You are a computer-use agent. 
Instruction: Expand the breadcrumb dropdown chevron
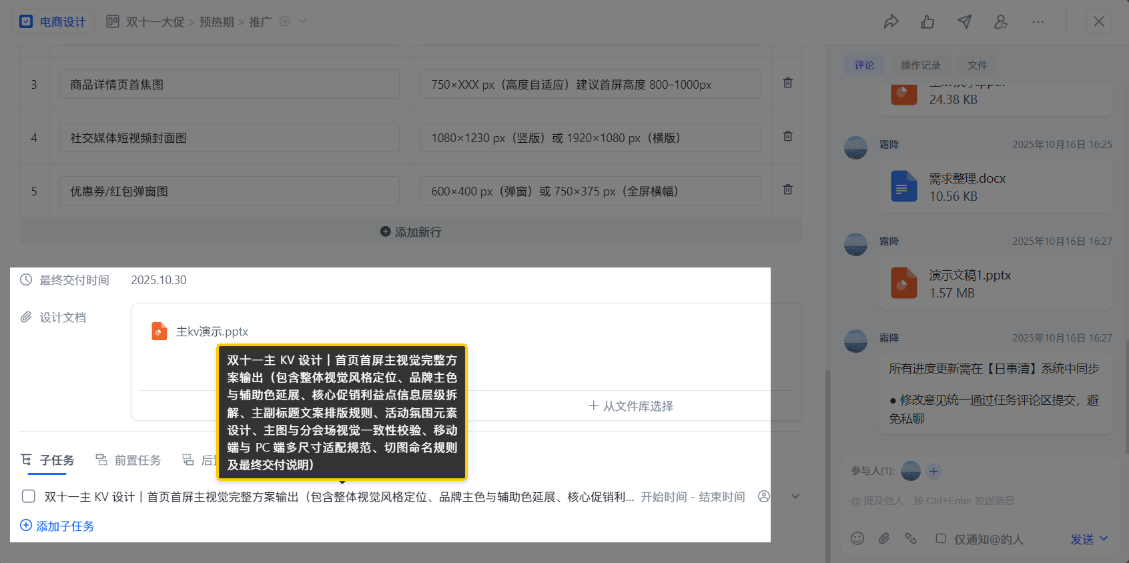[x=303, y=21]
